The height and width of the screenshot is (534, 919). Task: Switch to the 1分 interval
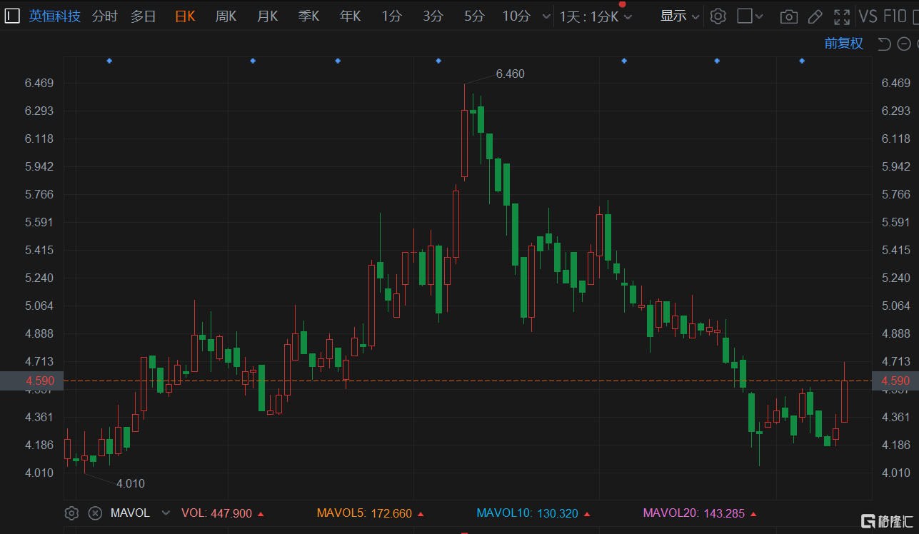391,16
